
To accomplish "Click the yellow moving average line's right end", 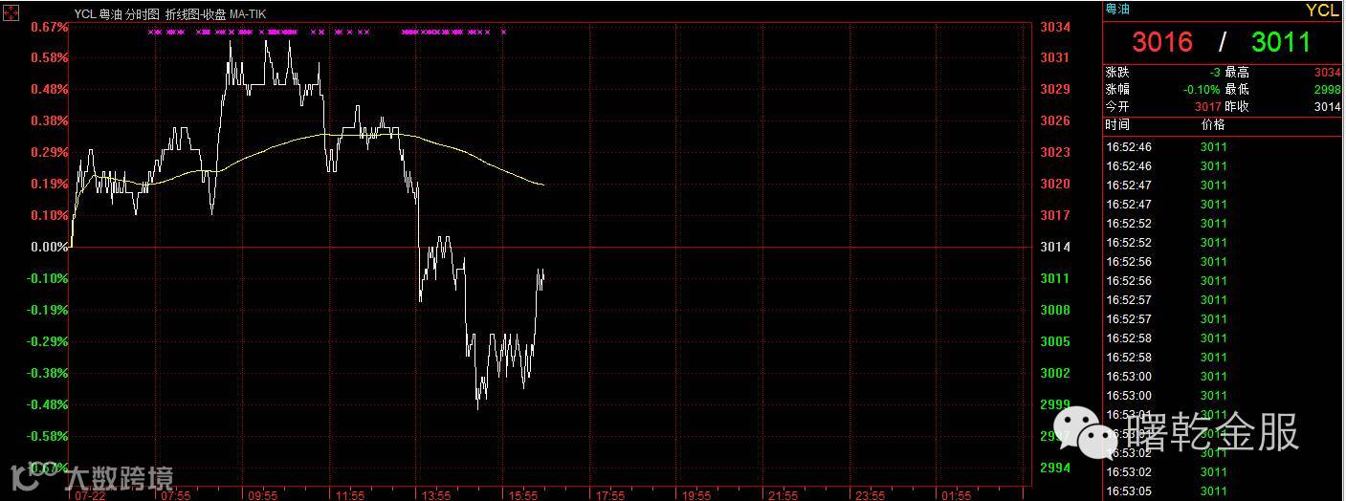I will [542, 185].
